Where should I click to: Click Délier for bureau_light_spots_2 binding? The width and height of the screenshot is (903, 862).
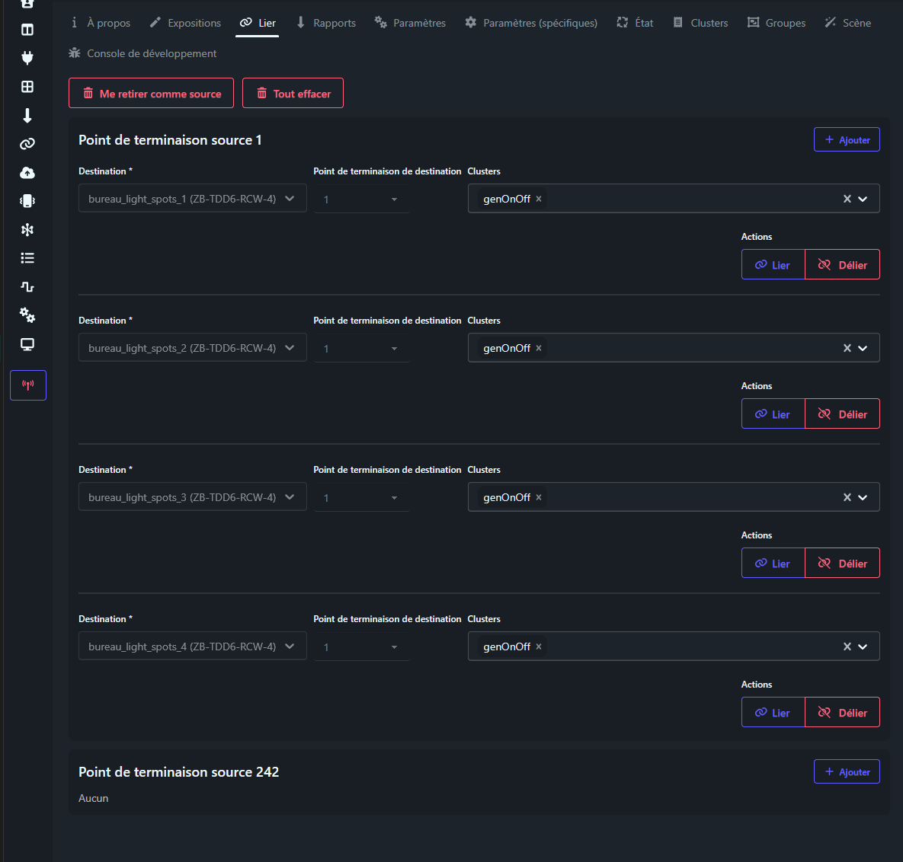point(842,414)
